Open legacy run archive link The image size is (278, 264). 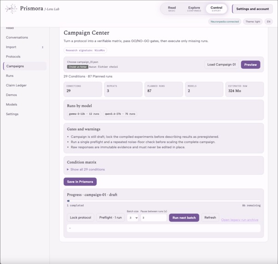tap(240, 220)
